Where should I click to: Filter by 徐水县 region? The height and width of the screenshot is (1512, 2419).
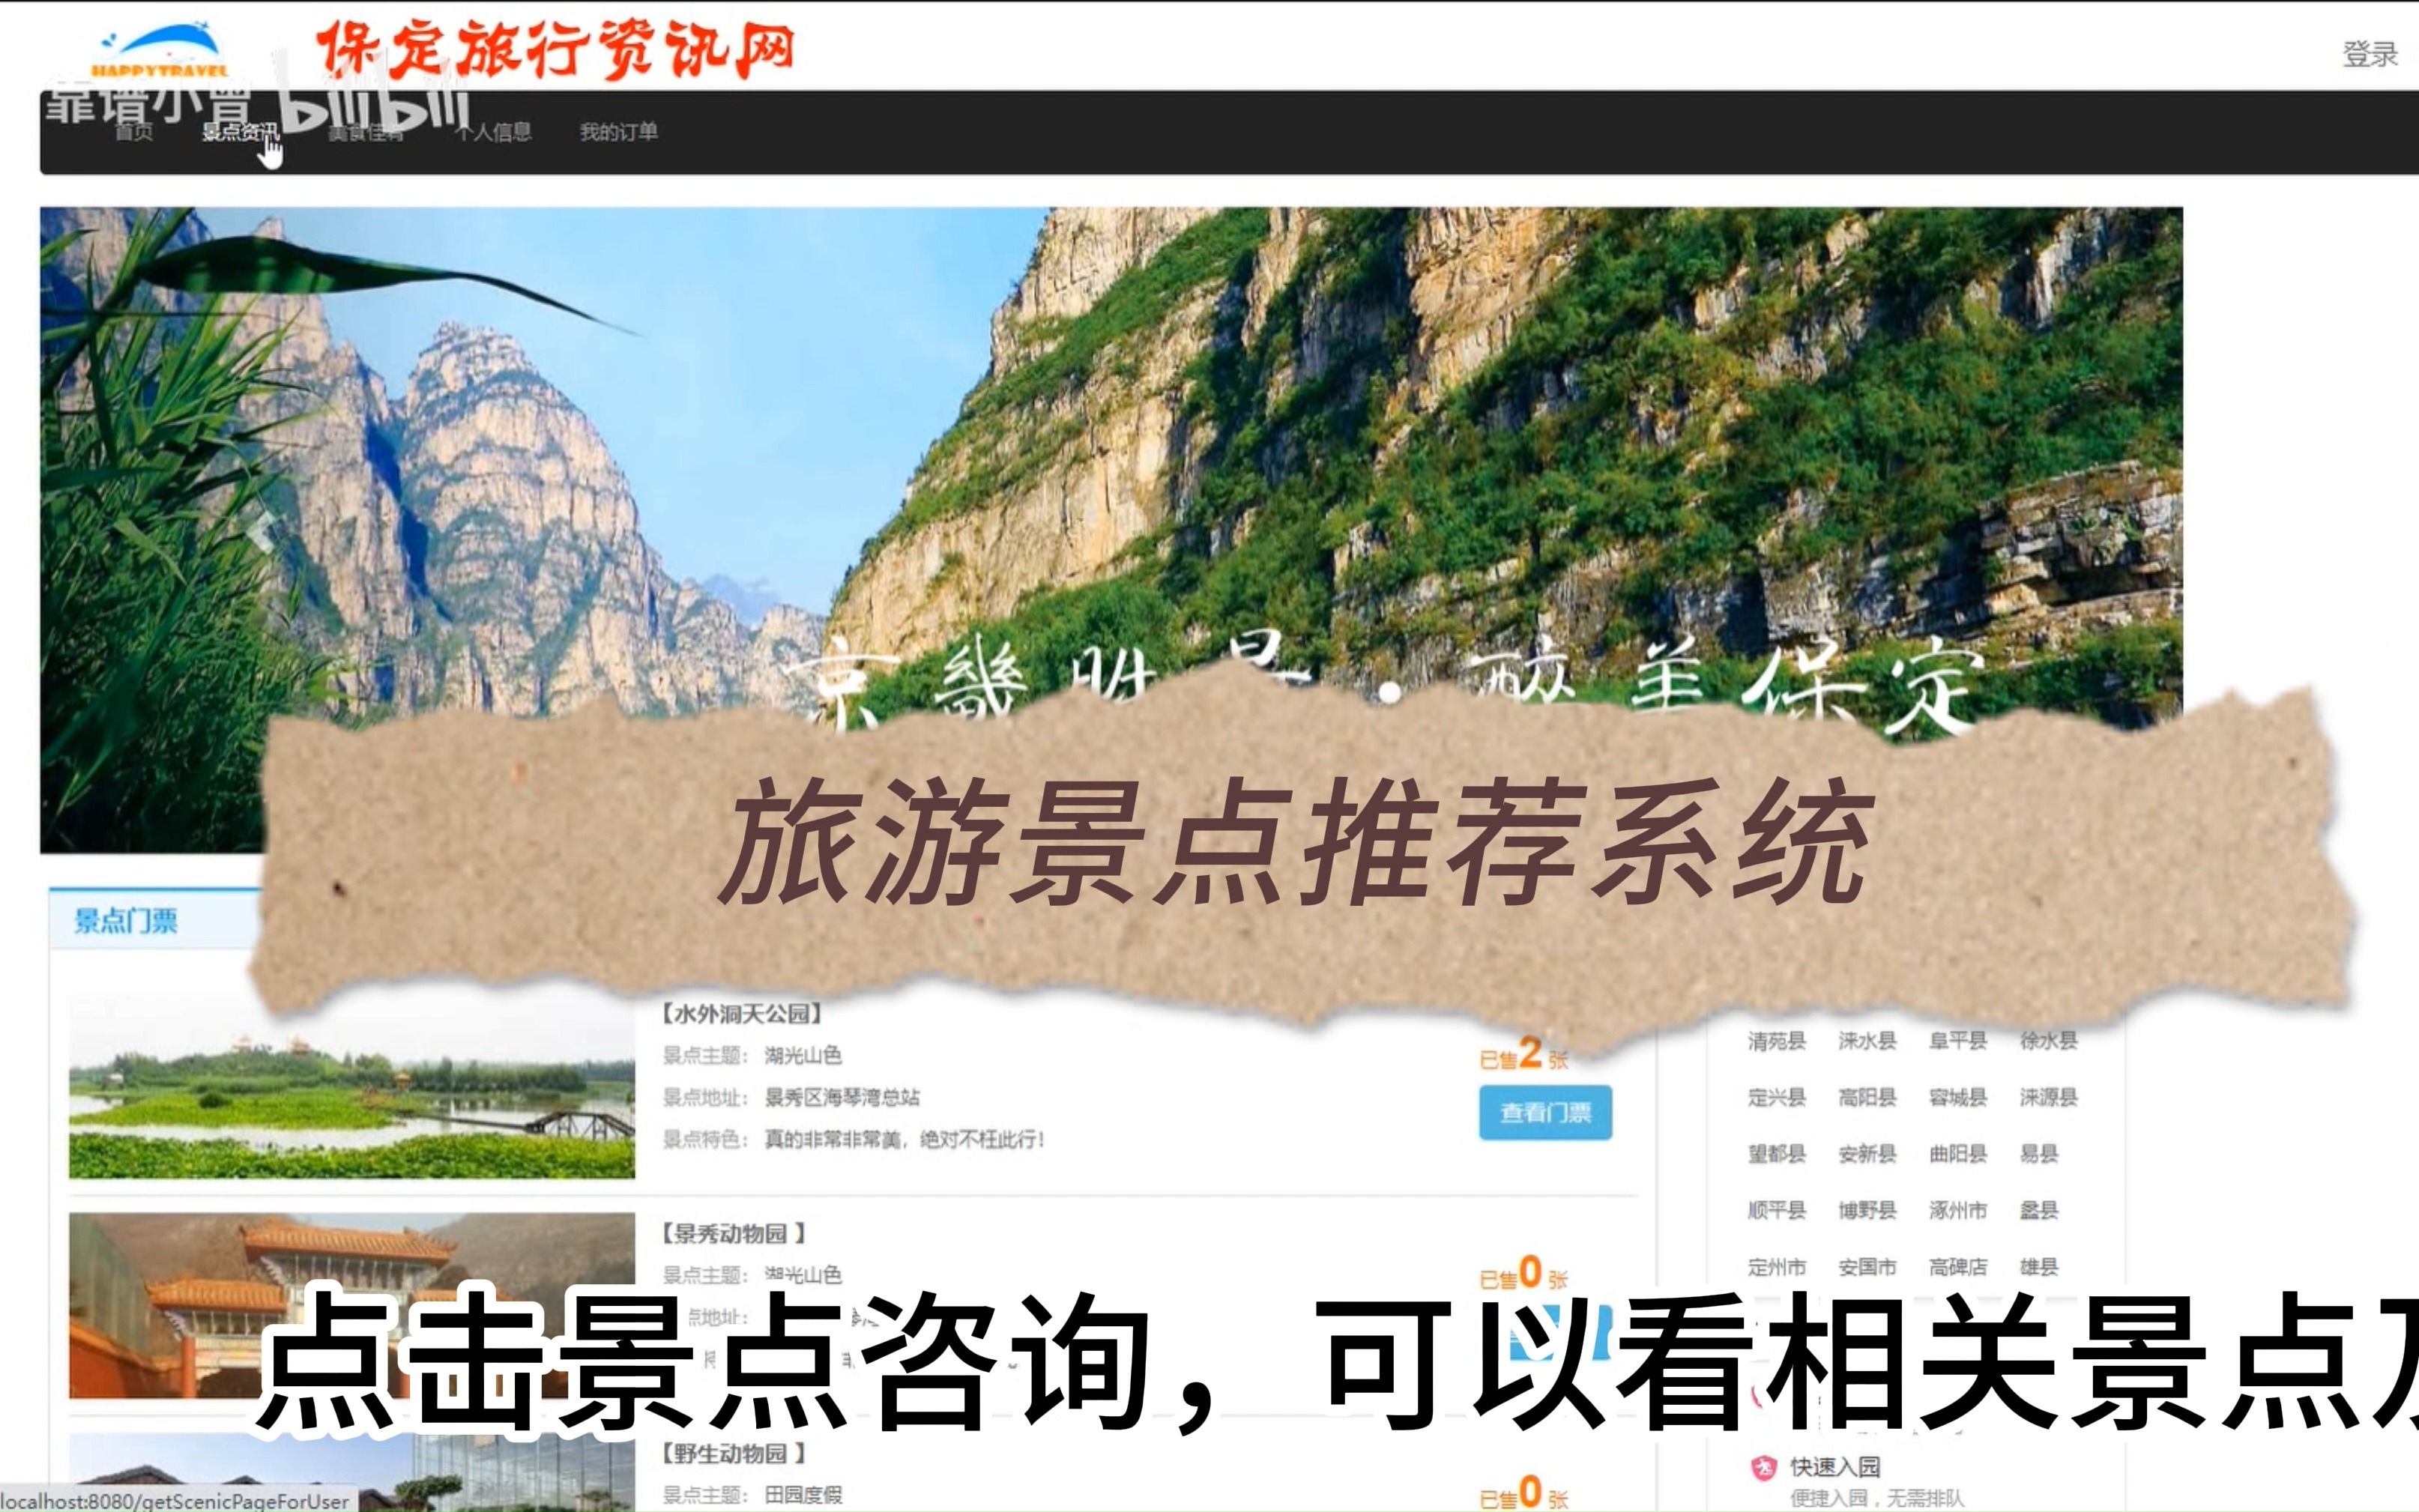click(x=2049, y=1041)
